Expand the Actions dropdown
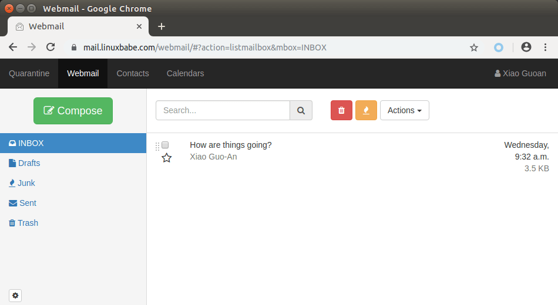Screen dimensions: 558x305 (x=404, y=110)
